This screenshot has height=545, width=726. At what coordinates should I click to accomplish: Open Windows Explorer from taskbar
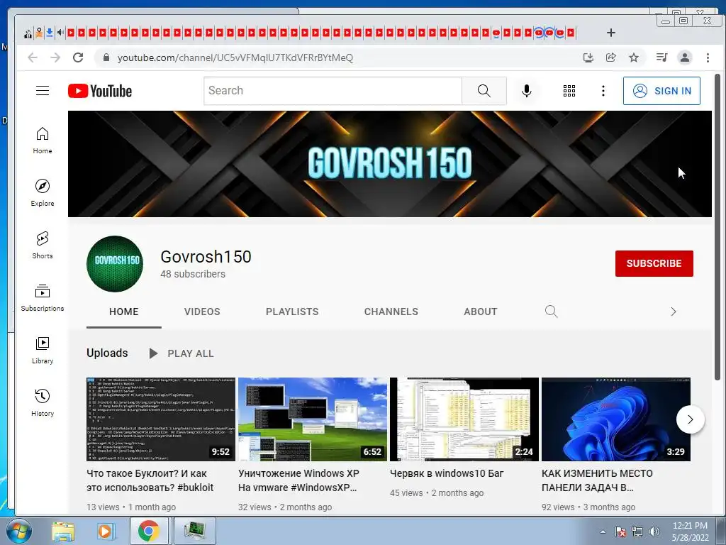pos(63,531)
